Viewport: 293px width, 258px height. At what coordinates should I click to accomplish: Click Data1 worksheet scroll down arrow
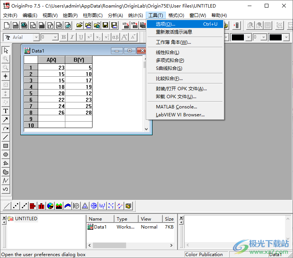(x=146, y=129)
